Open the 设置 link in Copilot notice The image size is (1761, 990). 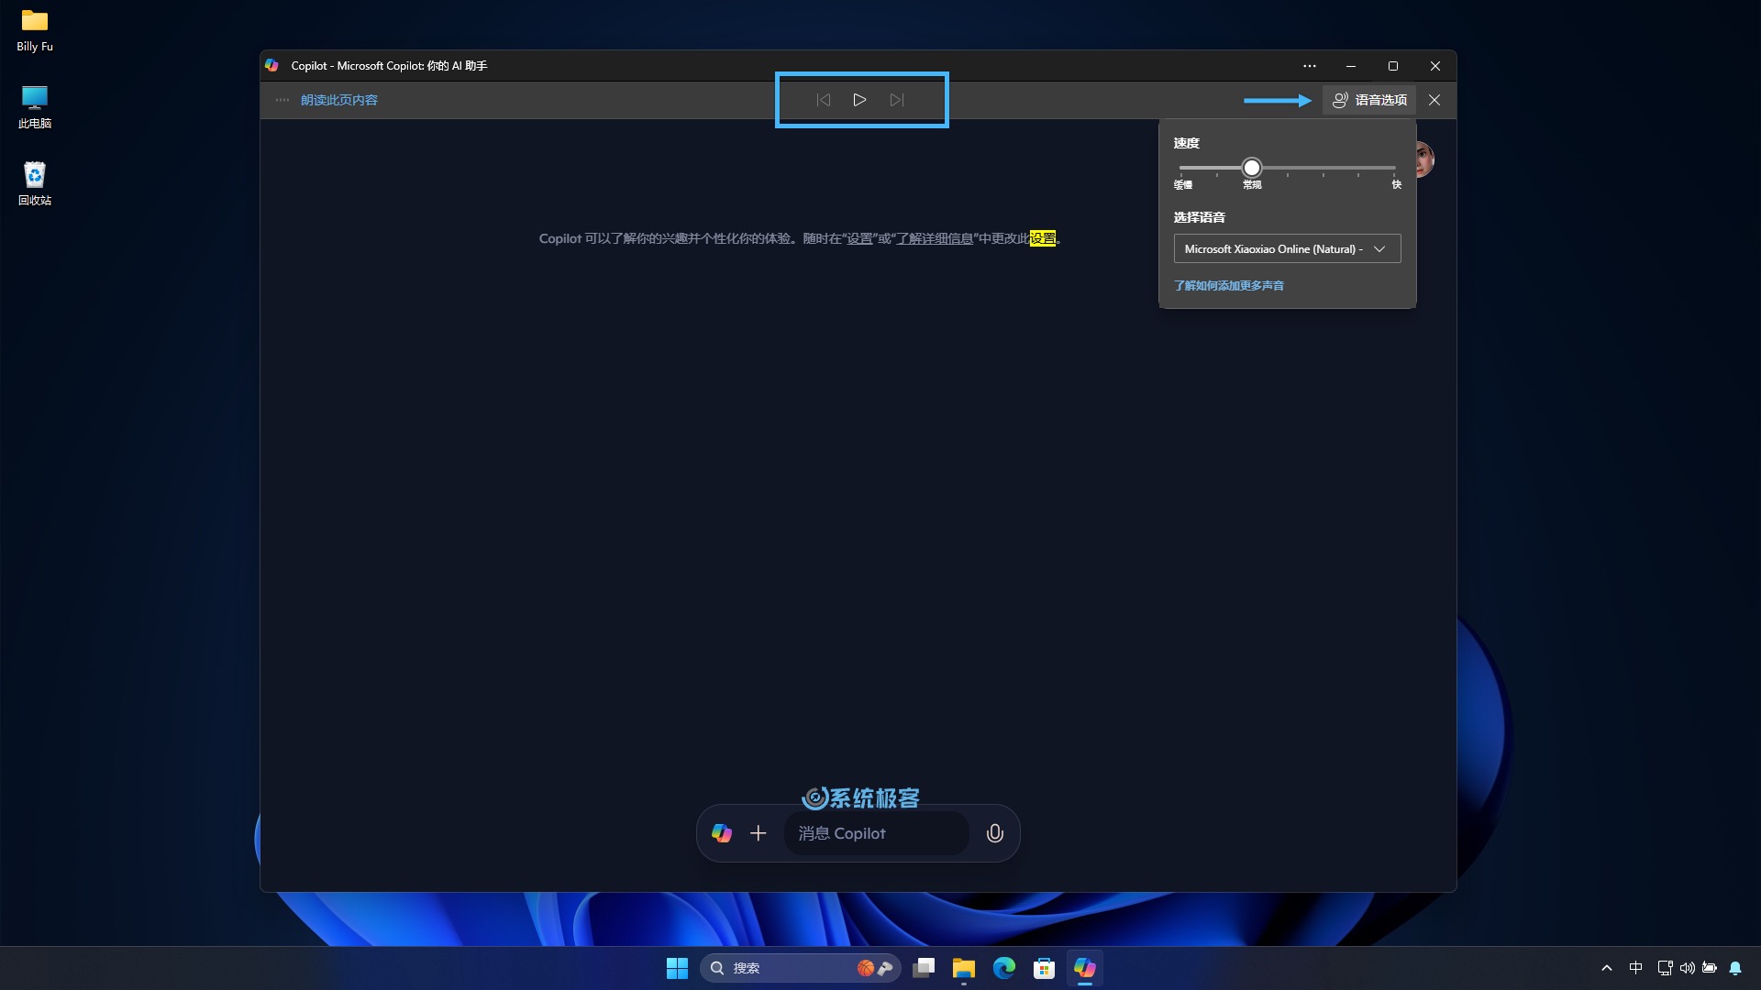pos(859,238)
